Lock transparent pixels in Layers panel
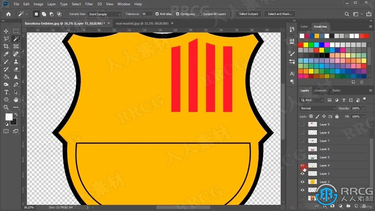This screenshot has width=375, height=211. pos(311,116)
